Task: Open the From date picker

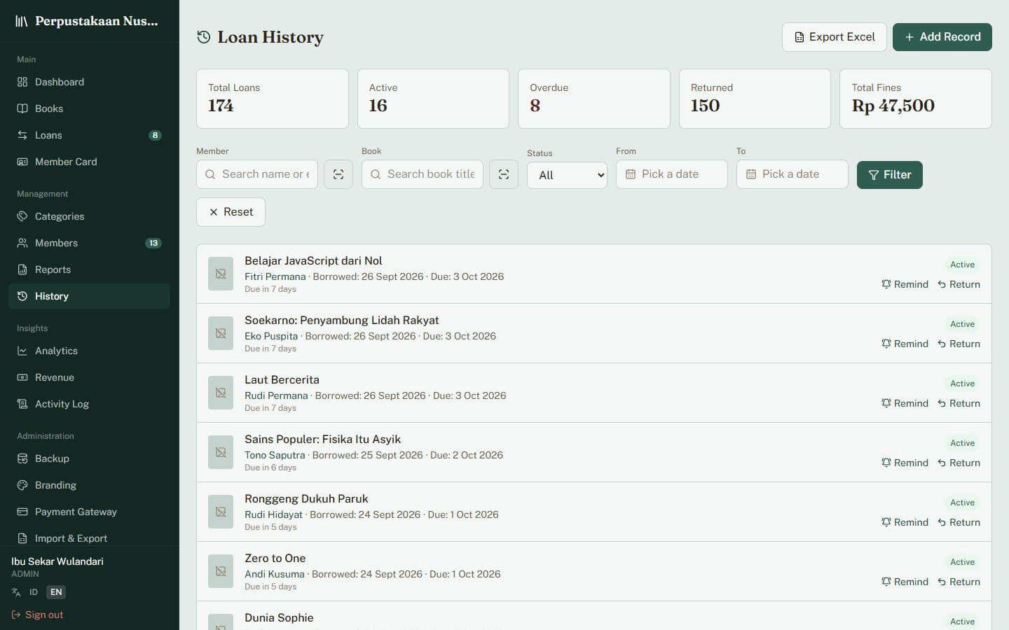Action: tap(672, 174)
